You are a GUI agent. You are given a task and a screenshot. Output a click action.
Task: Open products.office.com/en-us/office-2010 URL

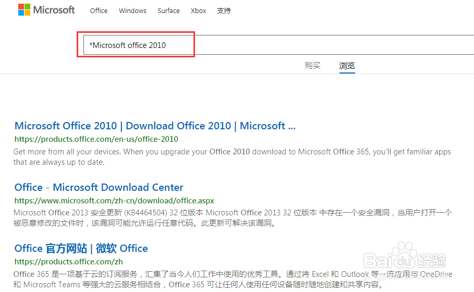(x=96, y=139)
